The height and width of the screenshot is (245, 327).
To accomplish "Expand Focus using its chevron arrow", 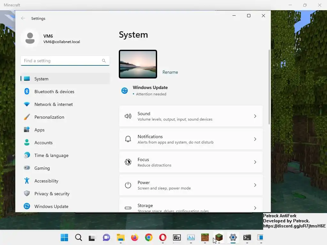I will 255,162.
